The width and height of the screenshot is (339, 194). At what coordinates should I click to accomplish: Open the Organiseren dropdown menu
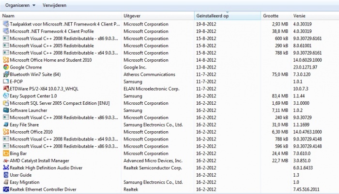click(20, 5)
